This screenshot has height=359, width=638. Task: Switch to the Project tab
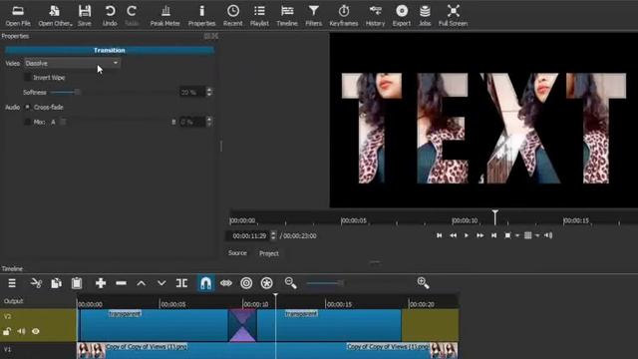269,253
